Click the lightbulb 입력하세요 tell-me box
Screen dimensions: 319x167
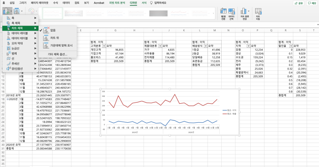pyautogui.click(x=158, y=3)
